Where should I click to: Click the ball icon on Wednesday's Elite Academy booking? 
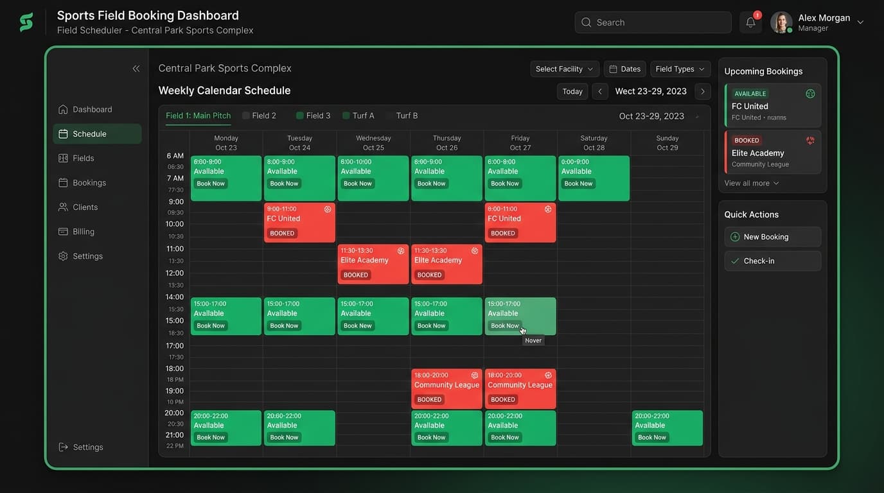(401, 251)
